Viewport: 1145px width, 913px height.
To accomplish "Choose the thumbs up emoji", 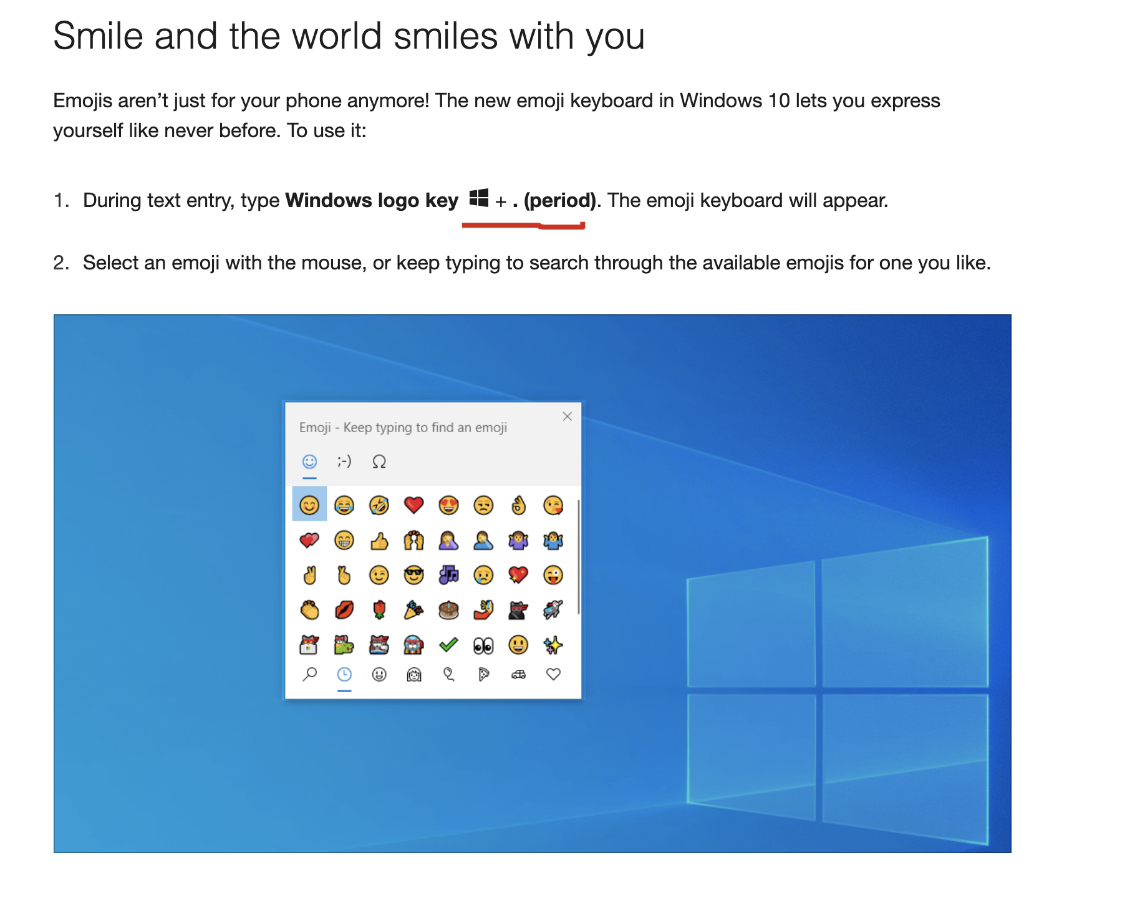I will pos(379,540).
